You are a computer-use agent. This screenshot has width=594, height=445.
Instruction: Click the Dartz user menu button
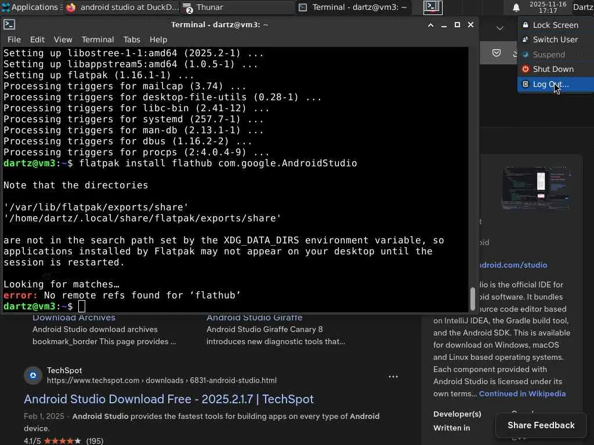pyautogui.click(x=583, y=7)
